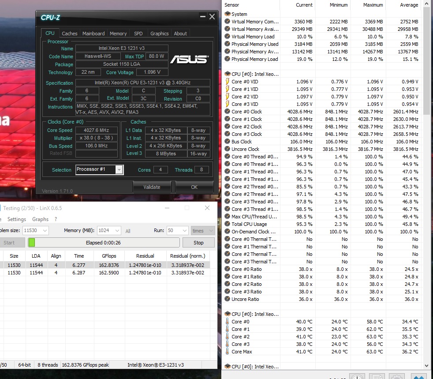The height and width of the screenshot is (379, 433).
Task: Click the Core #0 Clock sensor icon
Action: (227, 111)
